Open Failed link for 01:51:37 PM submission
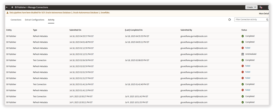 click(248, 78)
